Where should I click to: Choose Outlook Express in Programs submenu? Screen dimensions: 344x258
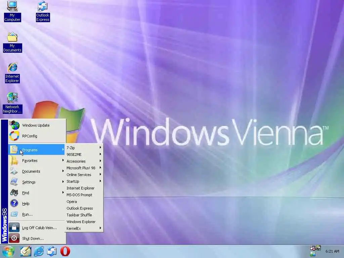tap(84, 208)
